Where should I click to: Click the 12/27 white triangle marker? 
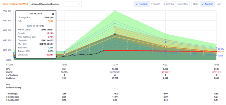pos(166,47)
